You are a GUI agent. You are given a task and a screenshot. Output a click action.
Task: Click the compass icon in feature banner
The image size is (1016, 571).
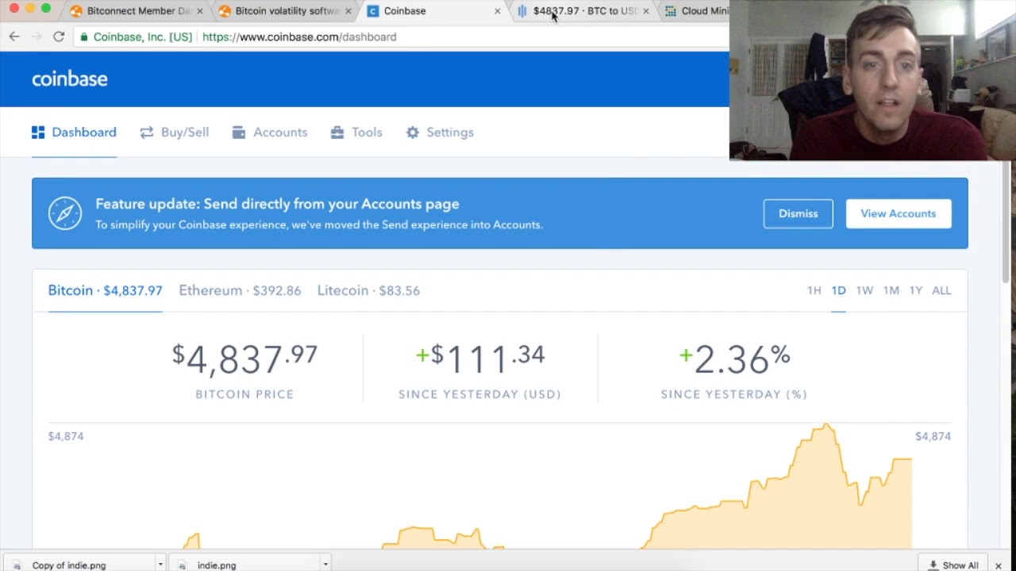[65, 213]
